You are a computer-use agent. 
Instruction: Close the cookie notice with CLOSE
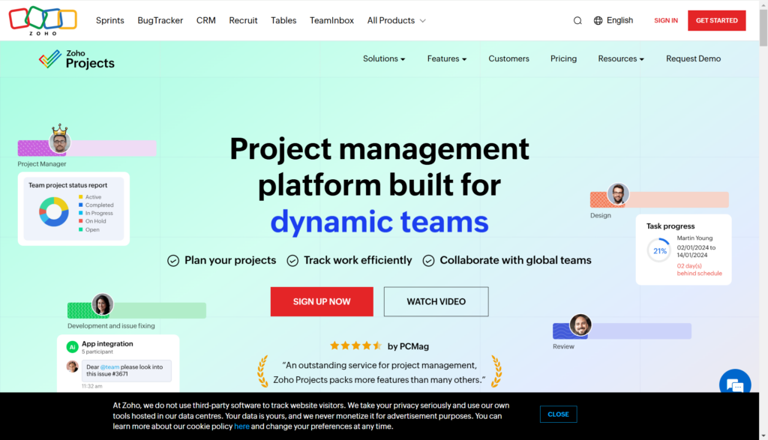(558, 414)
